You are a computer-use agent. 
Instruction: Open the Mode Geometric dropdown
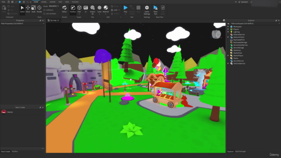54,6
